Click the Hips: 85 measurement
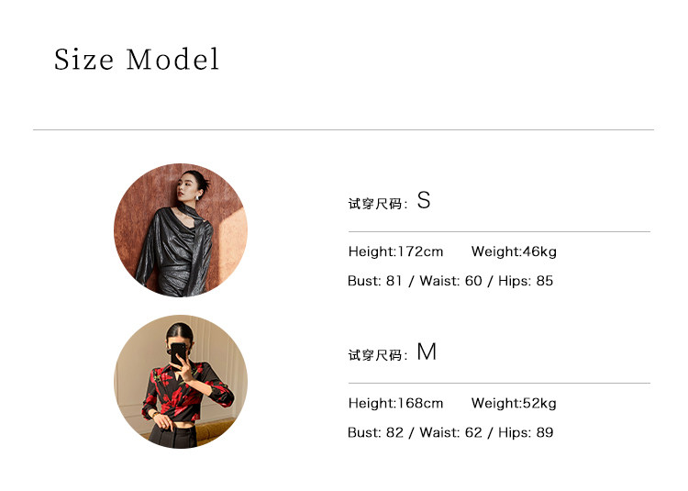 coord(526,281)
